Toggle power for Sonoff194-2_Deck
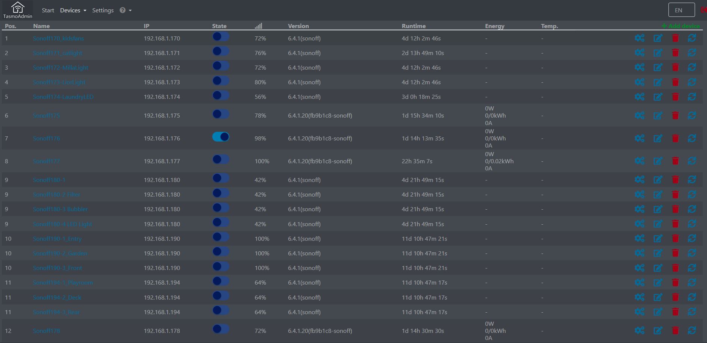 (x=221, y=296)
